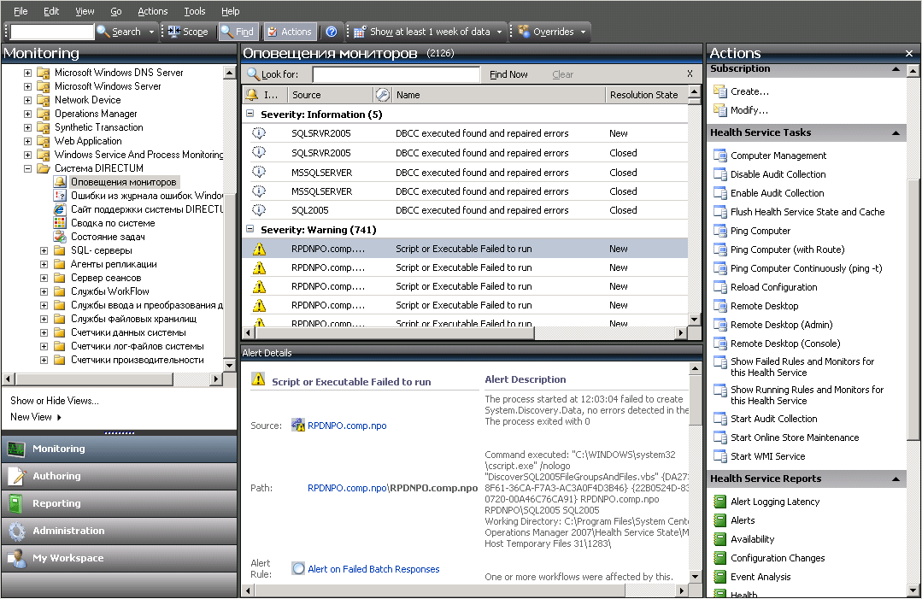
Task: Open RPDNPO.comp.npo source link
Action: click(347, 426)
